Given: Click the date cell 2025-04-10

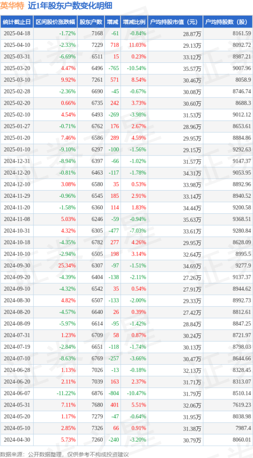Looking at the screenshot, I should point(17,45).
